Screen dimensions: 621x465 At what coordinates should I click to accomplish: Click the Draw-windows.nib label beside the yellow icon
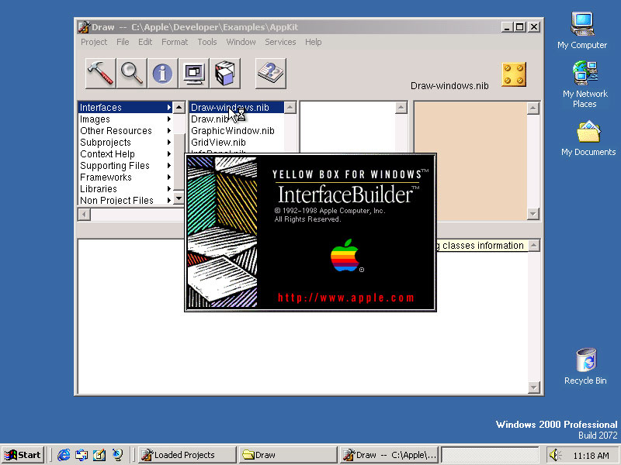[x=449, y=86]
